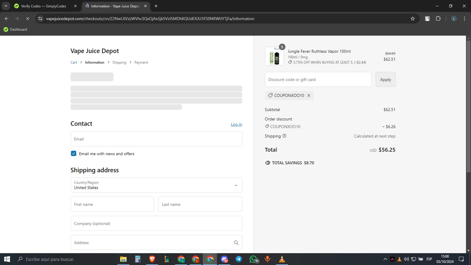The image size is (471, 265).
Task: Close the Verify Codes — SimplyCodes tab
Action: (x=75, y=6)
